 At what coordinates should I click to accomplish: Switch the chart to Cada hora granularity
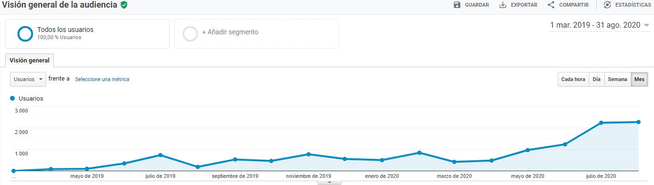click(573, 79)
